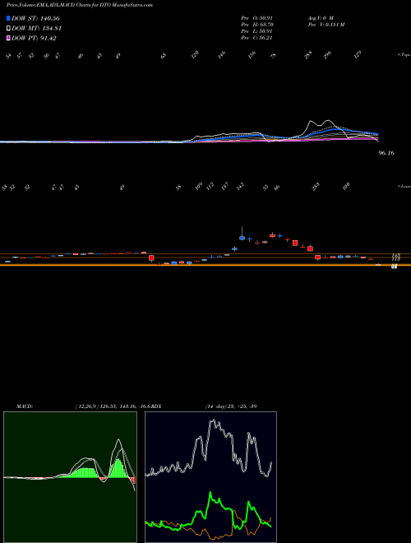This screenshot has width=411, height=543.
Task: Click the ADX values '(14 day) 28, +25, -39'
Action: click(x=230, y=406)
